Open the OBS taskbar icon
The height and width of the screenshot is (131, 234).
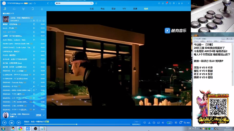(35, 128)
